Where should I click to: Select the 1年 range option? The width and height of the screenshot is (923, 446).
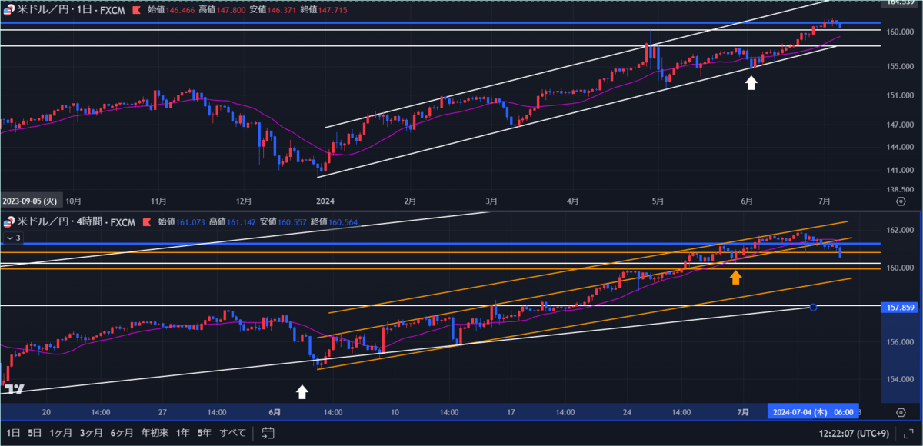(182, 433)
